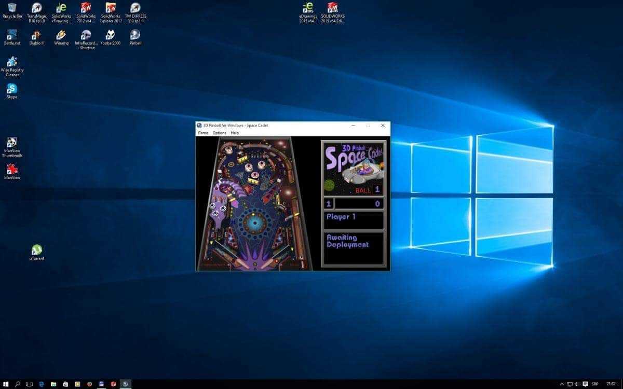Select the IrfanView Thumbnails icon
Screen dimensions: 623x389
click(x=12, y=147)
